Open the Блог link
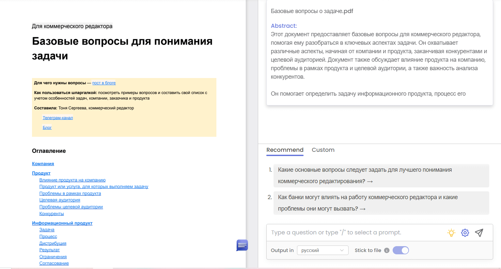Image resolution: width=501 pixels, height=269 pixels. click(x=47, y=128)
